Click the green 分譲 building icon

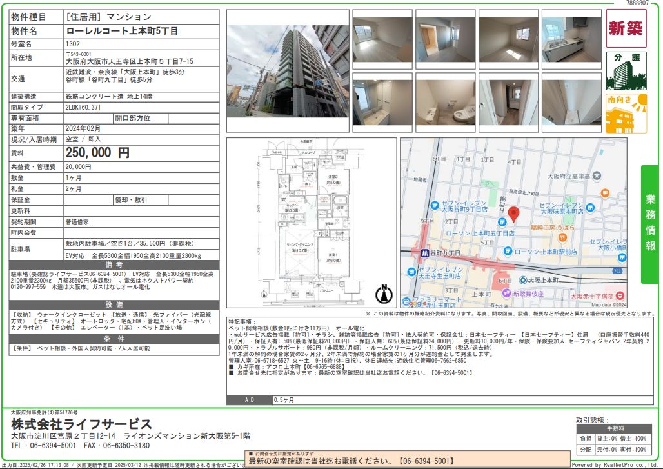[626, 70]
